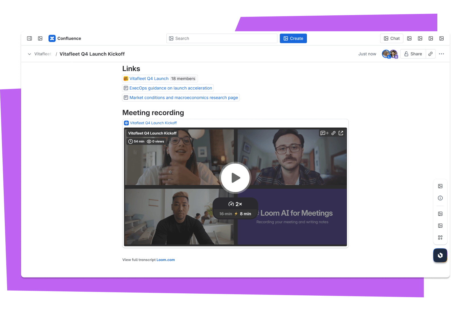The width and height of the screenshot is (451, 311).
Task: Open ExecOps guidance on launch acceleration
Action: (171, 88)
